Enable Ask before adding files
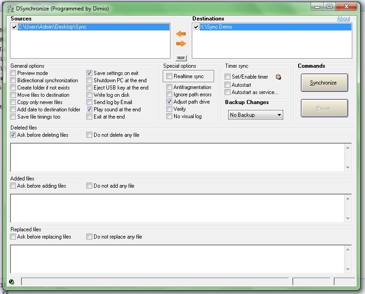Image resolution: width=365 pixels, height=294 pixels. point(13,186)
